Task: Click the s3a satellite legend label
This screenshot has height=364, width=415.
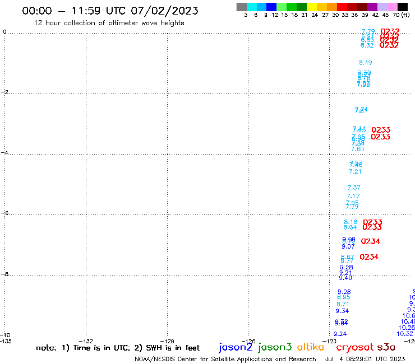Action: pos(386,347)
